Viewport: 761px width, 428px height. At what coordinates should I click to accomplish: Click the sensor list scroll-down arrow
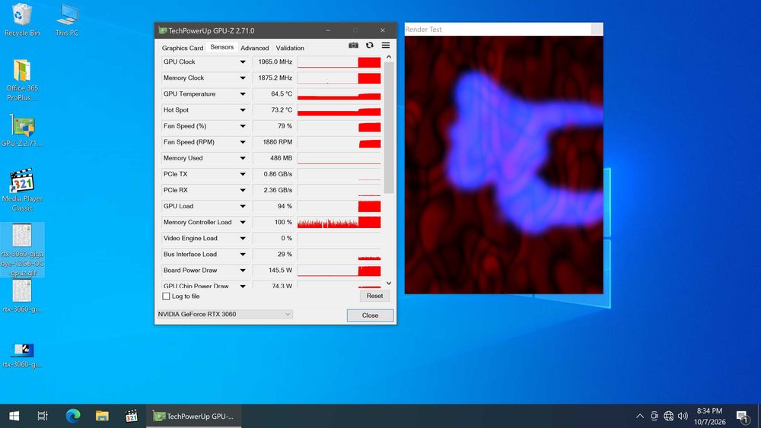[389, 283]
